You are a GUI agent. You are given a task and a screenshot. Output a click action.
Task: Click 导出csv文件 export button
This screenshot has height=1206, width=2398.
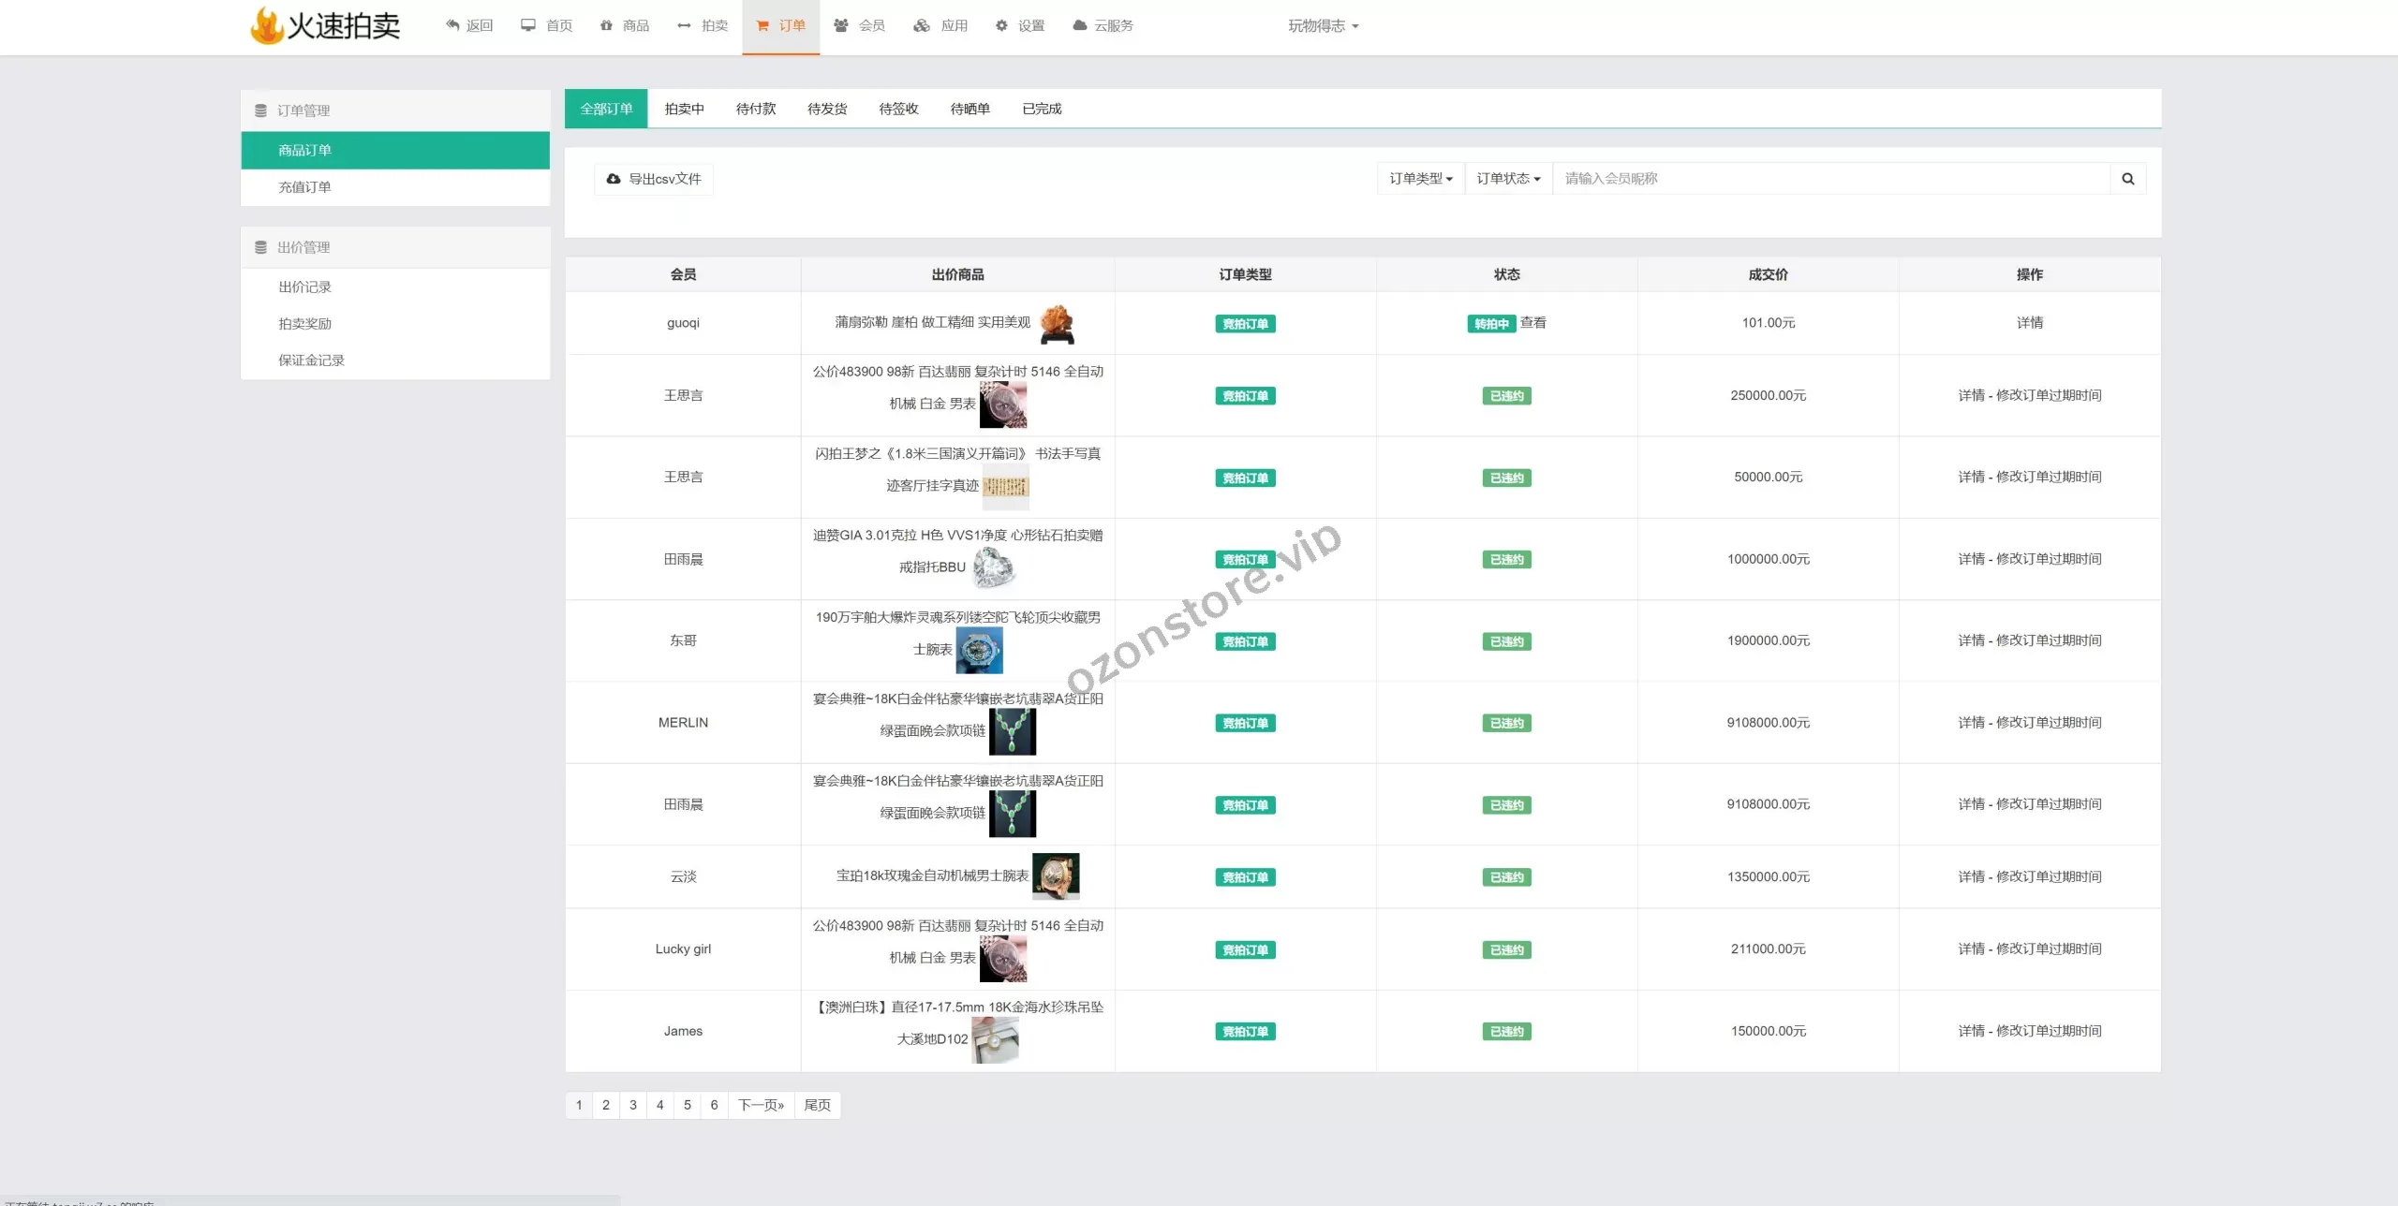click(x=654, y=179)
